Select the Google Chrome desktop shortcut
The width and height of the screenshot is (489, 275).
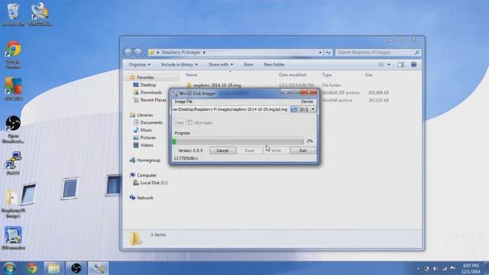pyautogui.click(x=13, y=54)
